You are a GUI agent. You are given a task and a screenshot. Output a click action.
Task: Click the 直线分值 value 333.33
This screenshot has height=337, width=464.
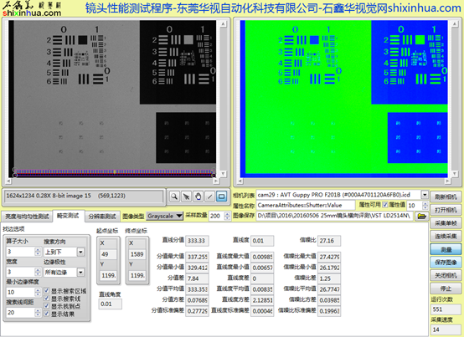(197, 241)
